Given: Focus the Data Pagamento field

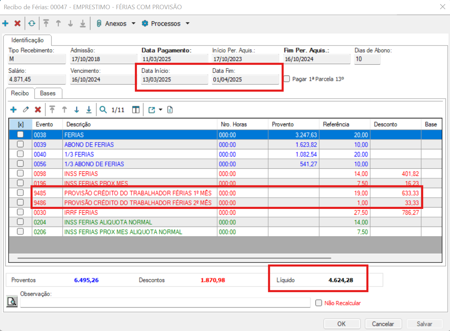Looking at the screenshot, I should 174,59.
